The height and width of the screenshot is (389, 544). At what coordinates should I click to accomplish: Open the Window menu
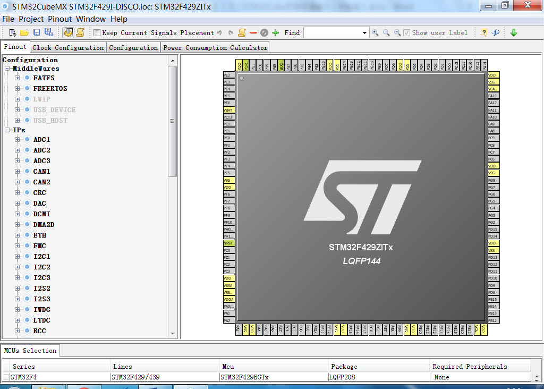91,19
